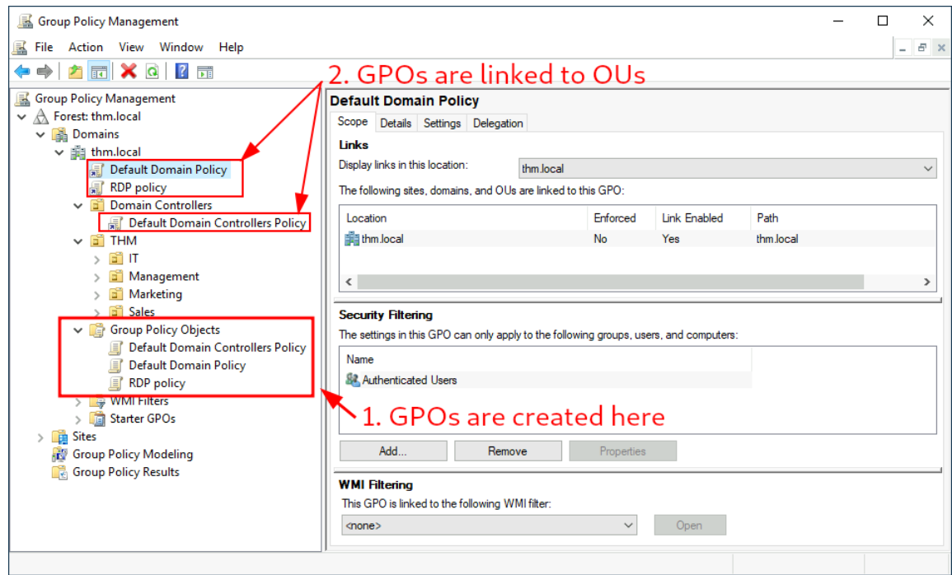Screen dimensions: 952x575
Task: Open the WMI filter dropdown
Action: pos(490,526)
